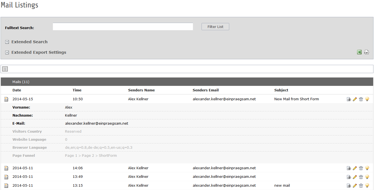Open view details for the 13:49 mail

pyautogui.click(x=349, y=177)
